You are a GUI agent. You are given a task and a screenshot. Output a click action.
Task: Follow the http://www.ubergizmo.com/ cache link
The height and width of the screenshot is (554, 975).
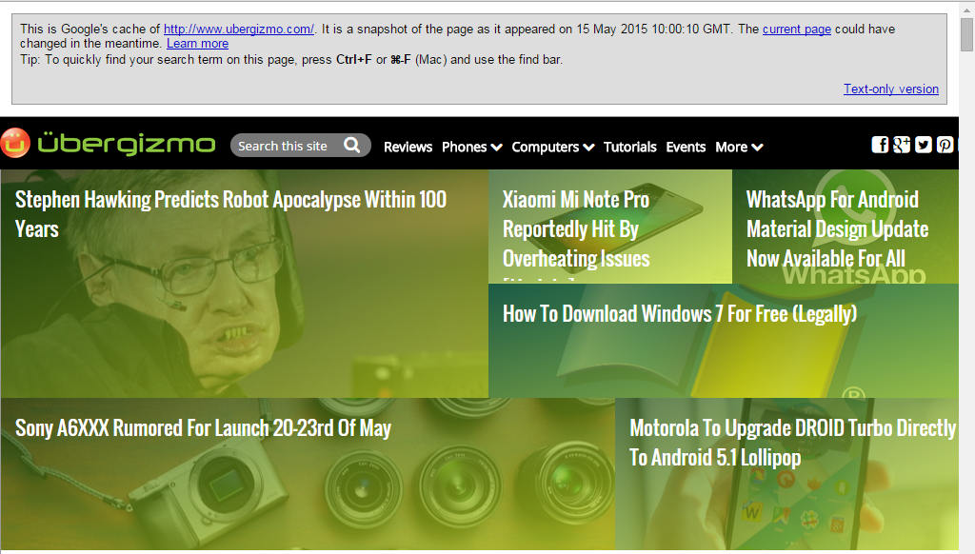click(239, 30)
